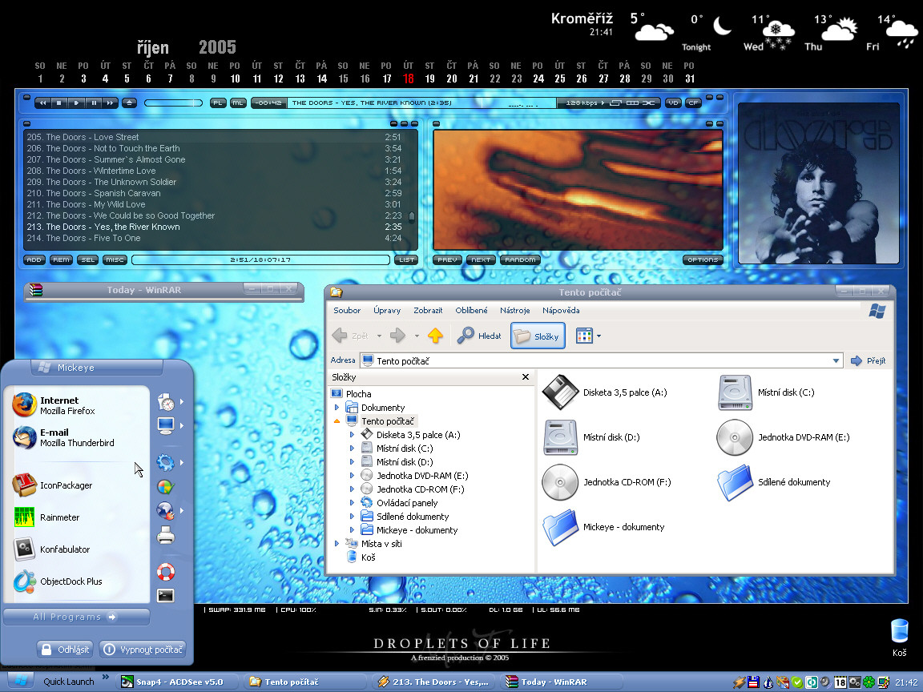Click the computer monitor icon in start menu

click(166, 425)
